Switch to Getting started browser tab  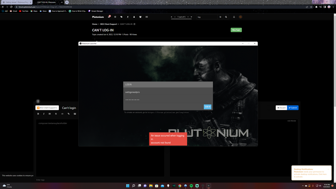[17, 2]
